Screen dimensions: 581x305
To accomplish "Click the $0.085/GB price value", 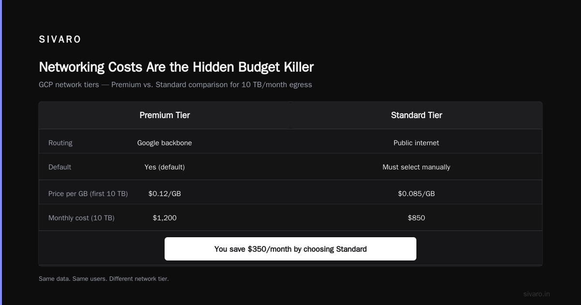I will point(416,194).
